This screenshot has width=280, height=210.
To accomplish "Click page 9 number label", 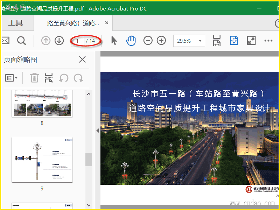I will (x=42, y=188).
